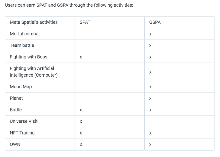Click the SPAT x for Universe Visit
Image resolution: width=220 pixels, height=157 pixels.
pyautogui.click(x=81, y=122)
